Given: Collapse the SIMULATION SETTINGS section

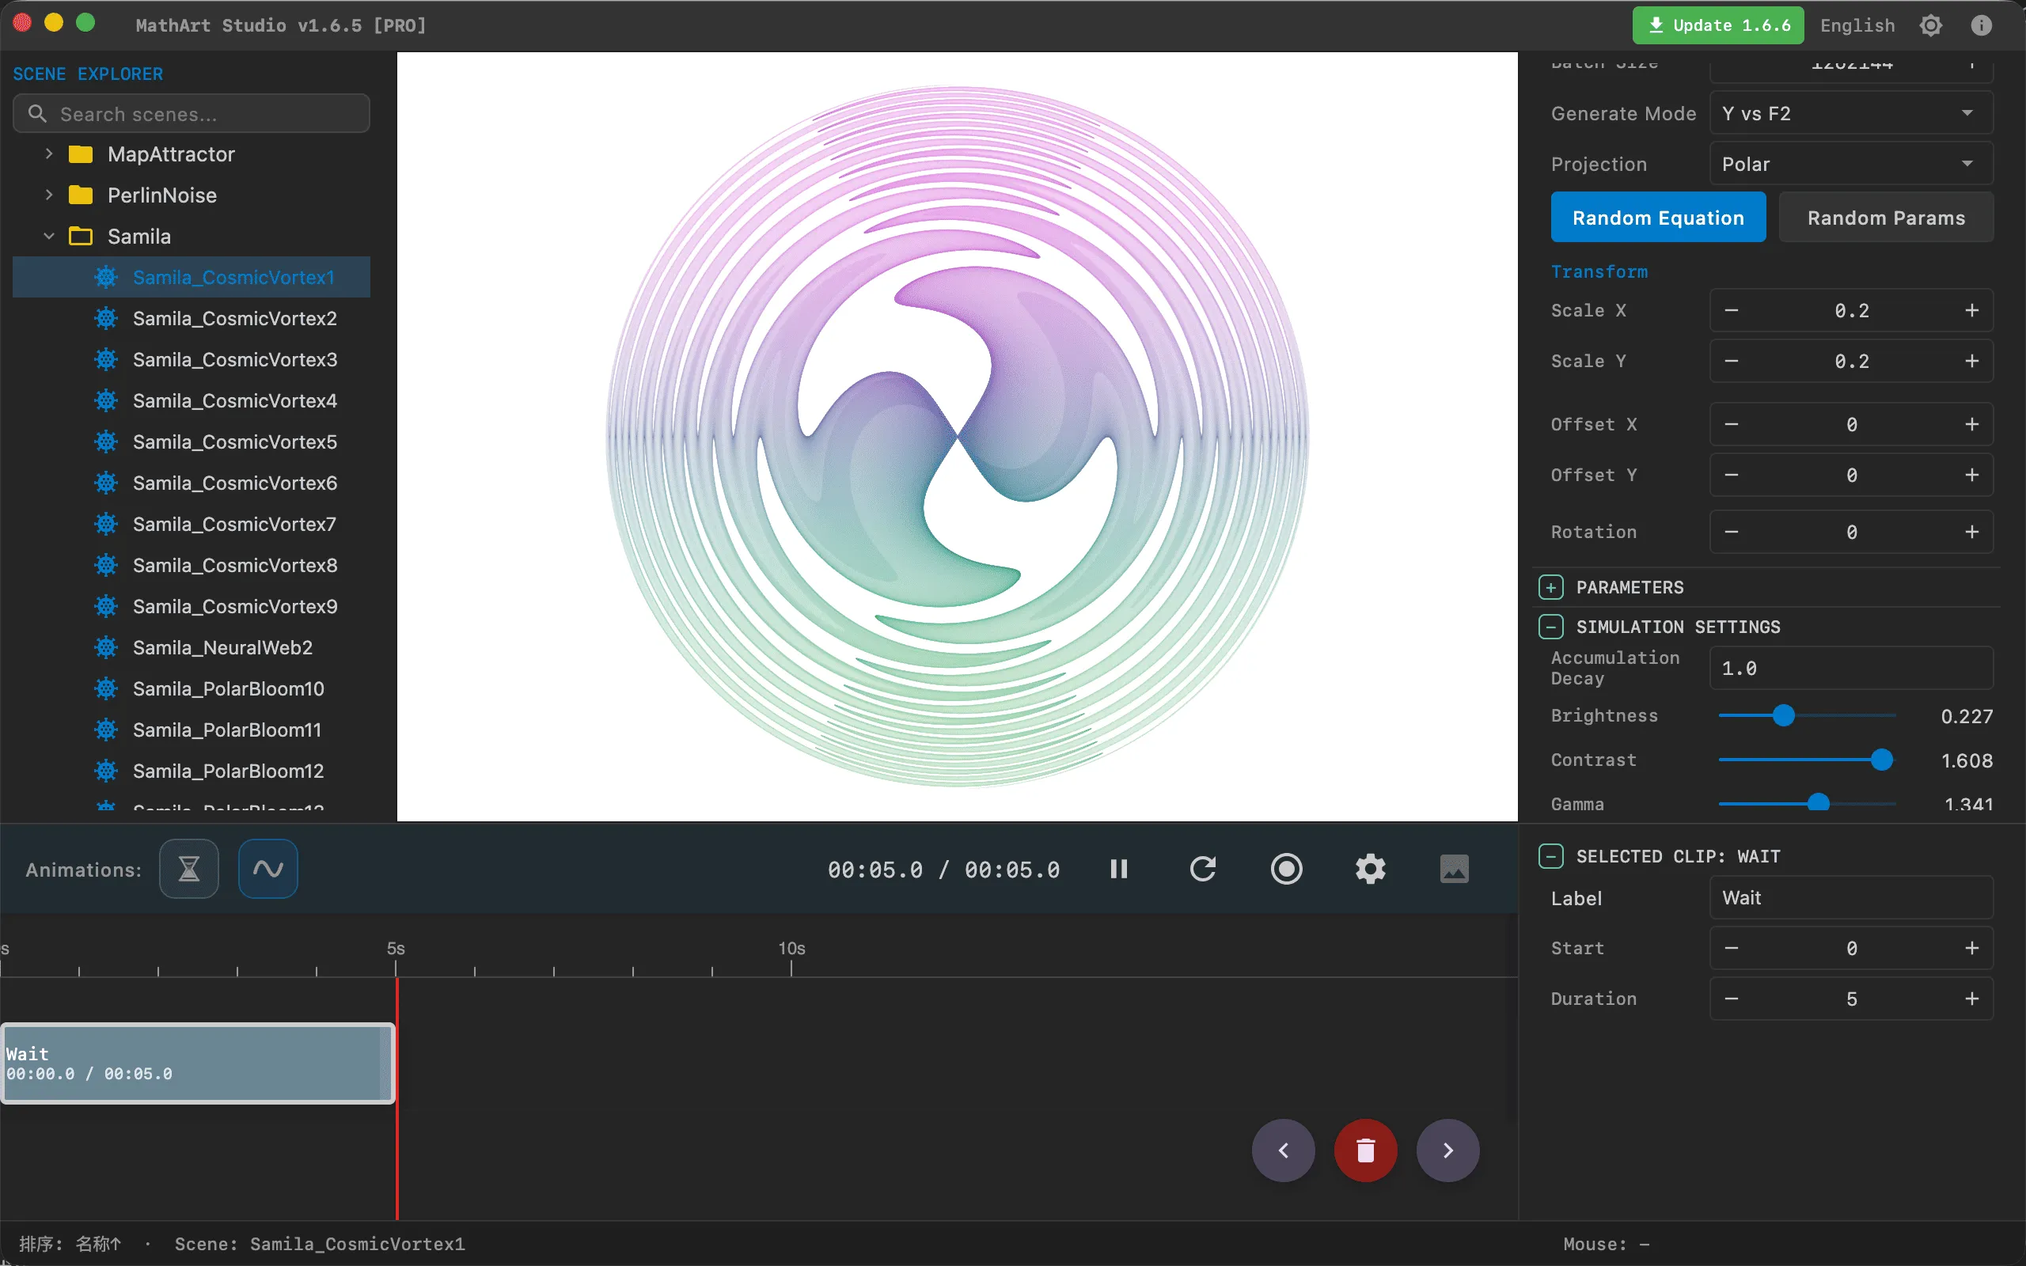Looking at the screenshot, I should coord(1550,627).
